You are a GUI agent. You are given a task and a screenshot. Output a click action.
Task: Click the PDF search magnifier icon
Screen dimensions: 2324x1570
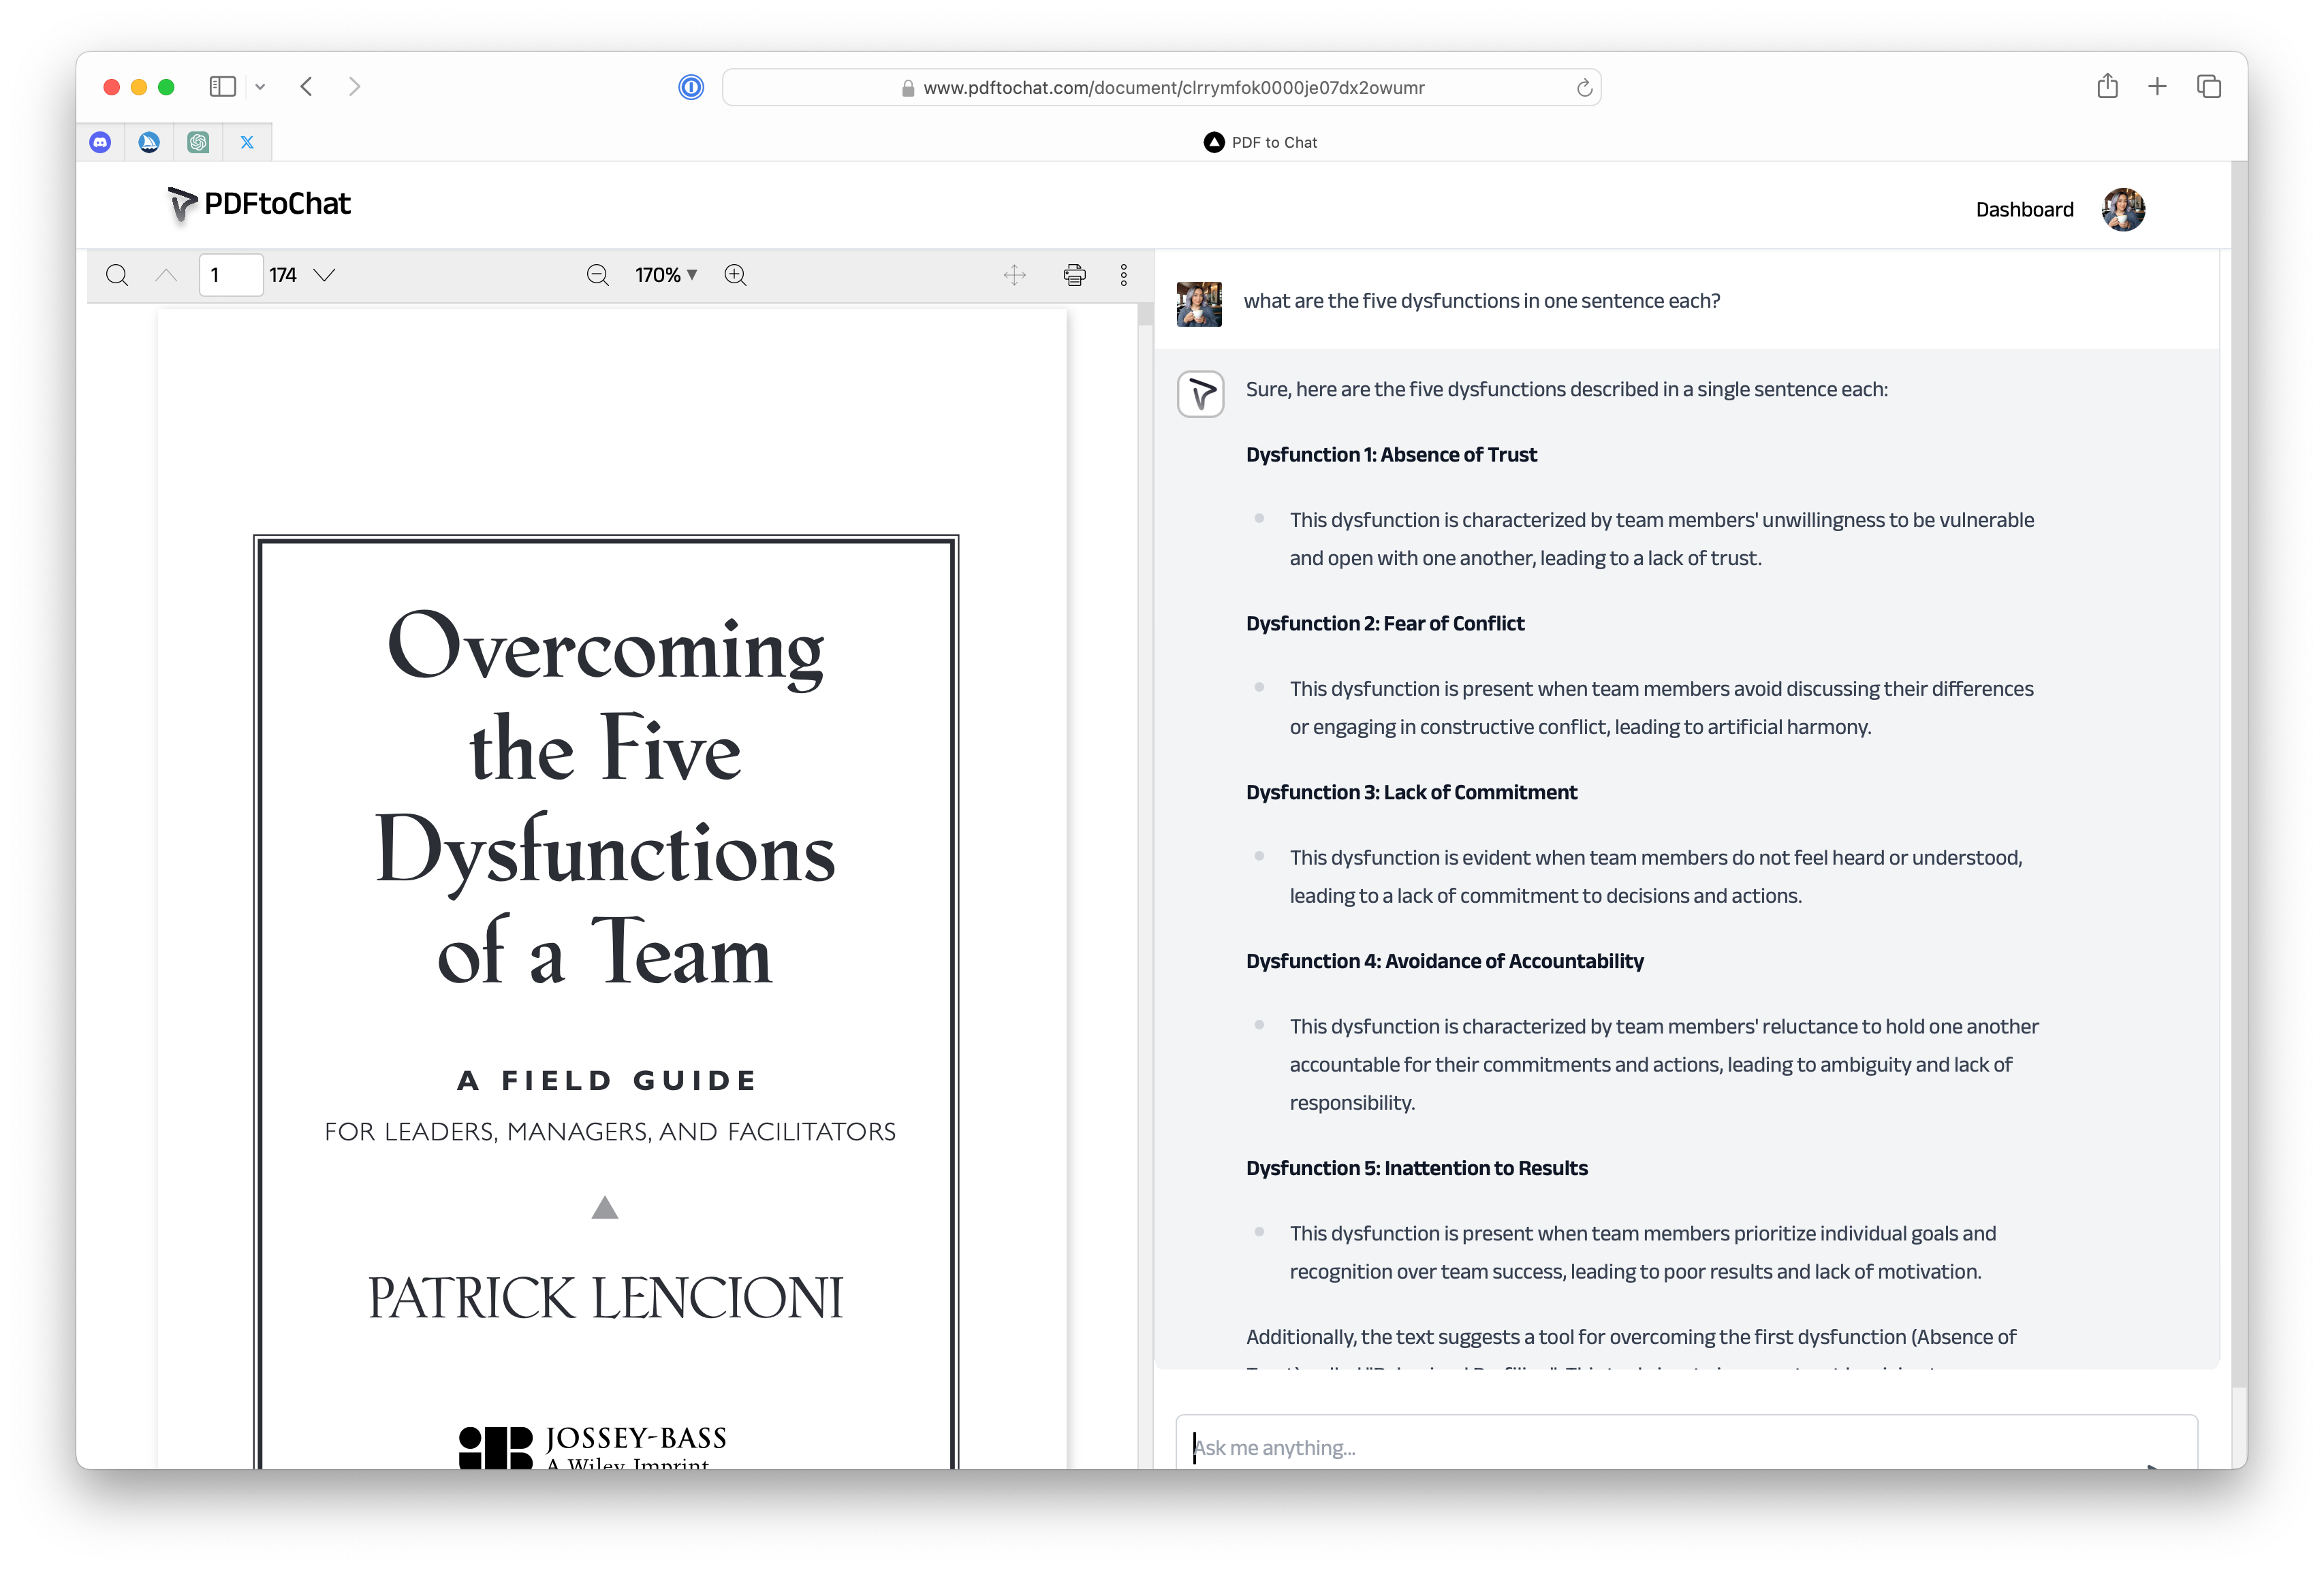(x=117, y=275)
